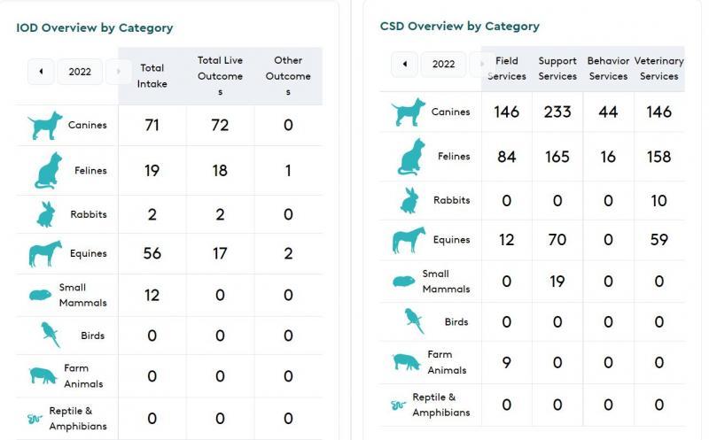Click the Canines Support Services value 233
Screen dimensions: 709x440
tap(557, 112)
